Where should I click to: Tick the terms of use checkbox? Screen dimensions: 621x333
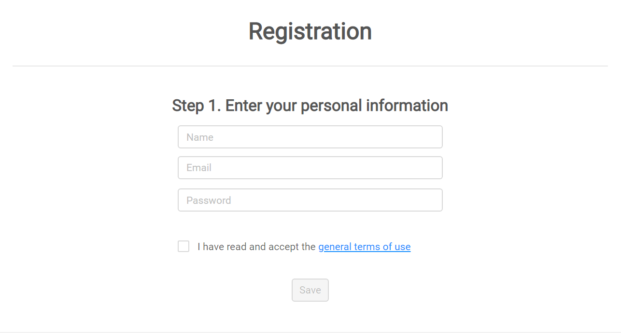tap(183, 246)
